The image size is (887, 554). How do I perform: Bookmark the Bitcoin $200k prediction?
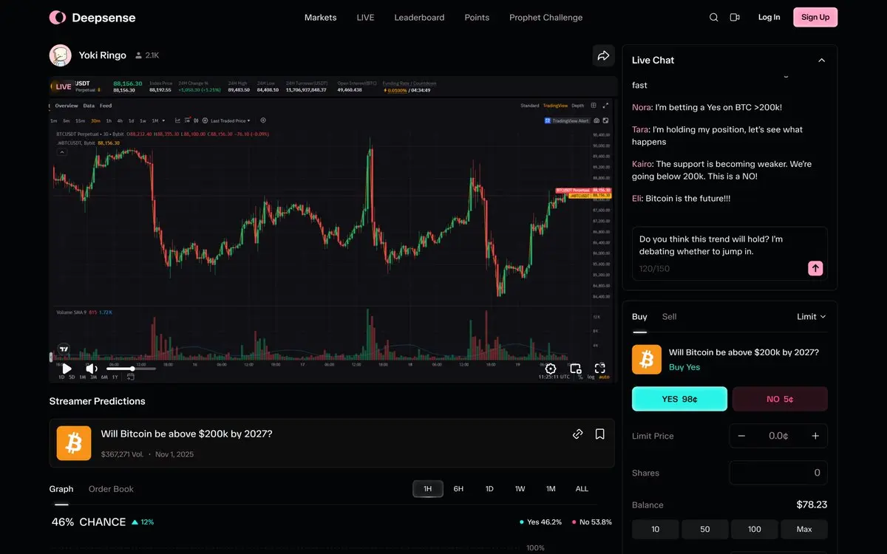pos(600,434)
